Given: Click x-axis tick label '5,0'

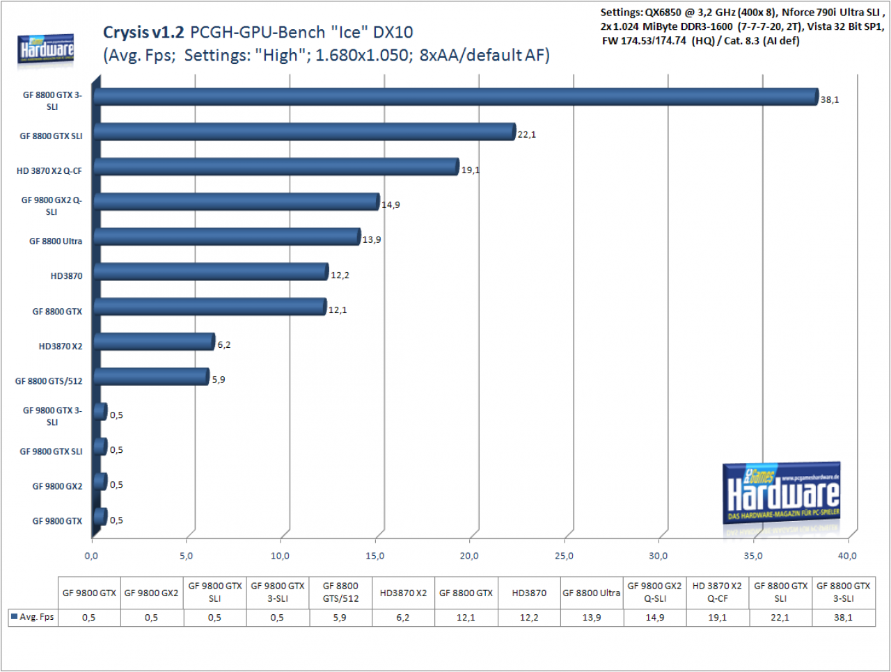Looking at the screenshot, I should point(186,556).
